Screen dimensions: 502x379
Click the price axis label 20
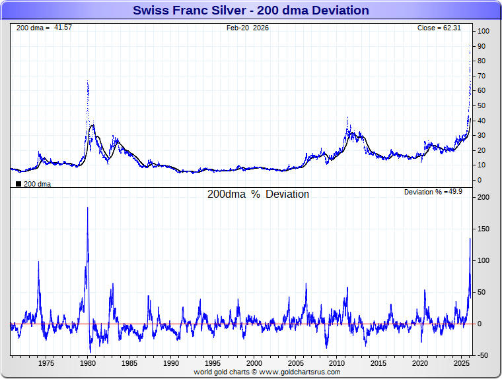tap(482, 150)
